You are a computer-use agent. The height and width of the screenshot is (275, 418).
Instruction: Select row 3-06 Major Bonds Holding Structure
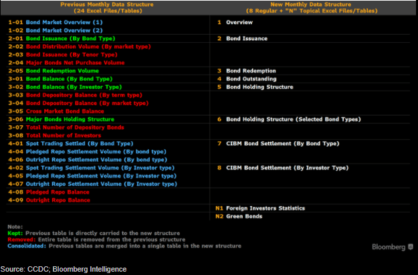(62, 119)
